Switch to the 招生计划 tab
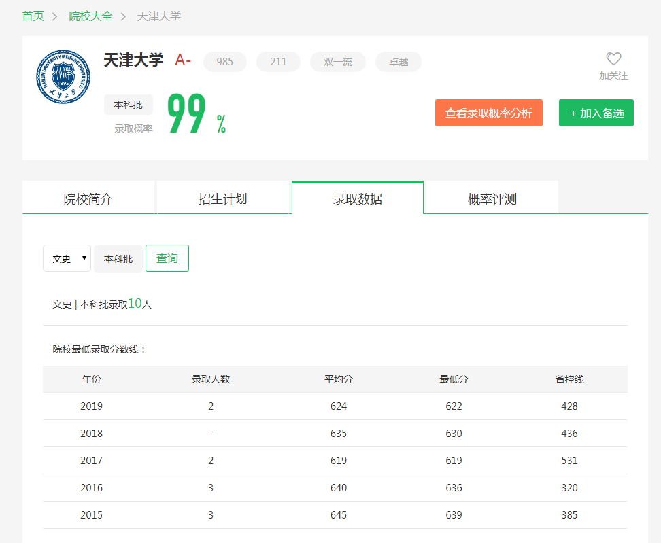This screenshot has width=661, height=543. click(x=223, y=198)
